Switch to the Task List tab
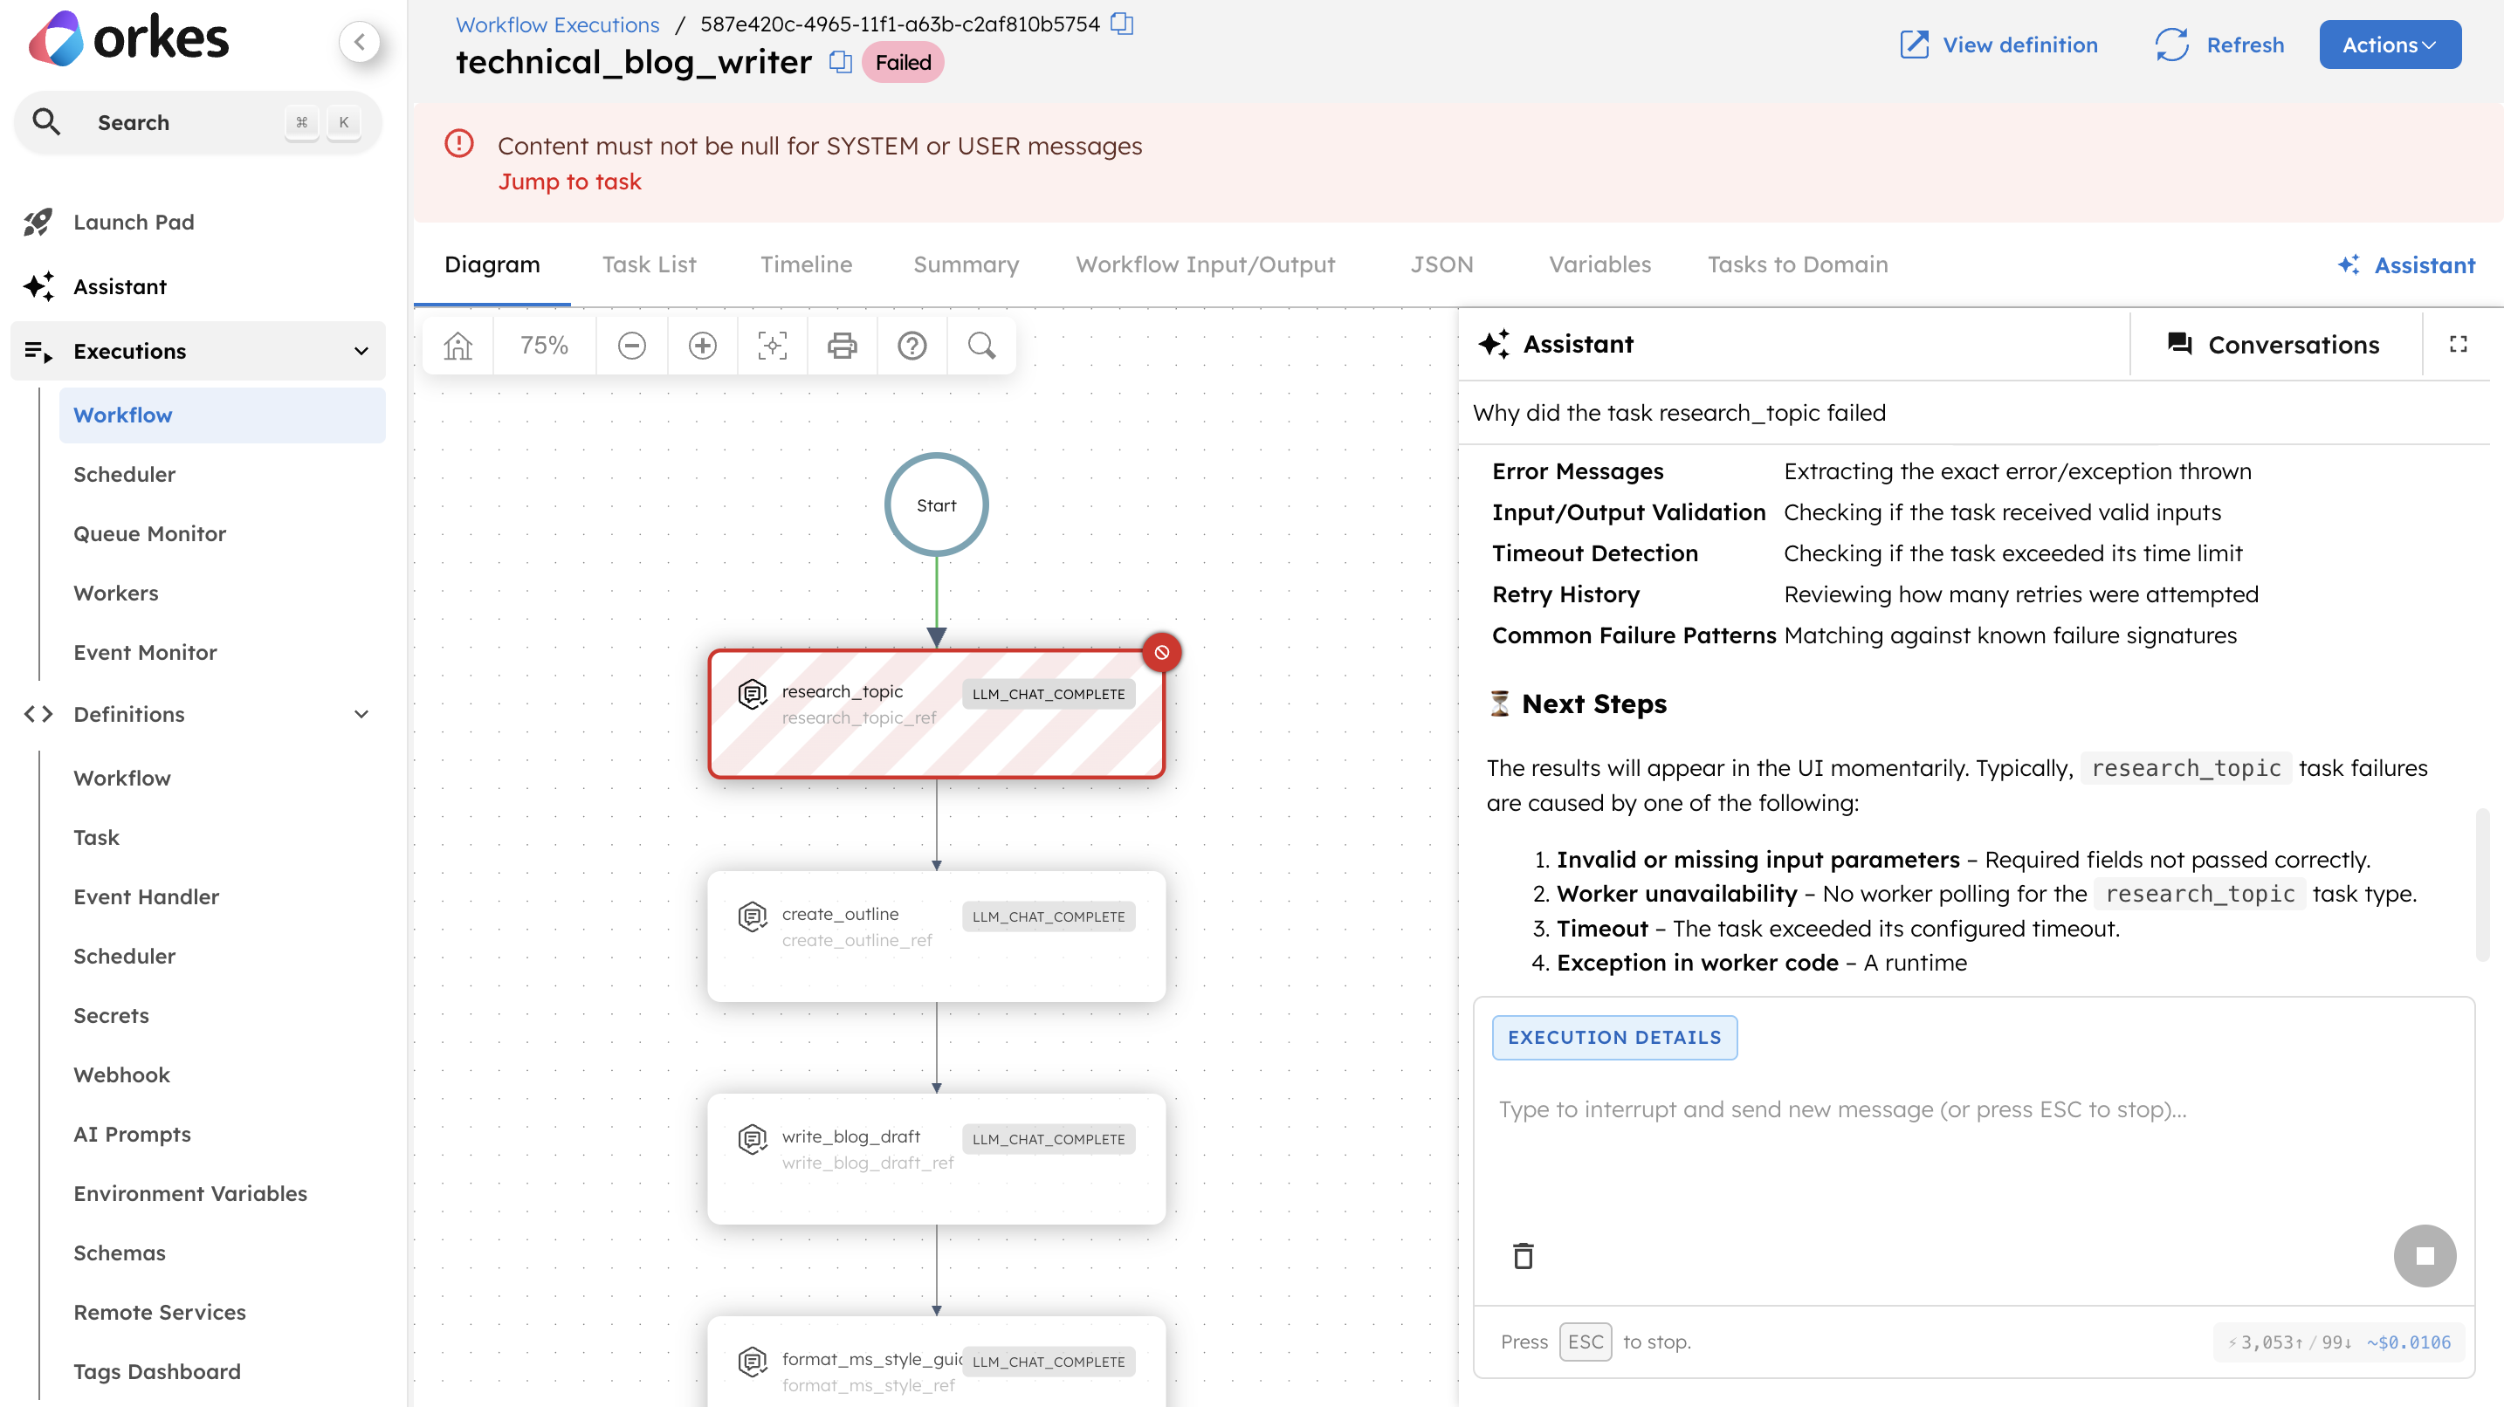The width and height of the screenshot is (2504, 1407). (x=649, y=264)
